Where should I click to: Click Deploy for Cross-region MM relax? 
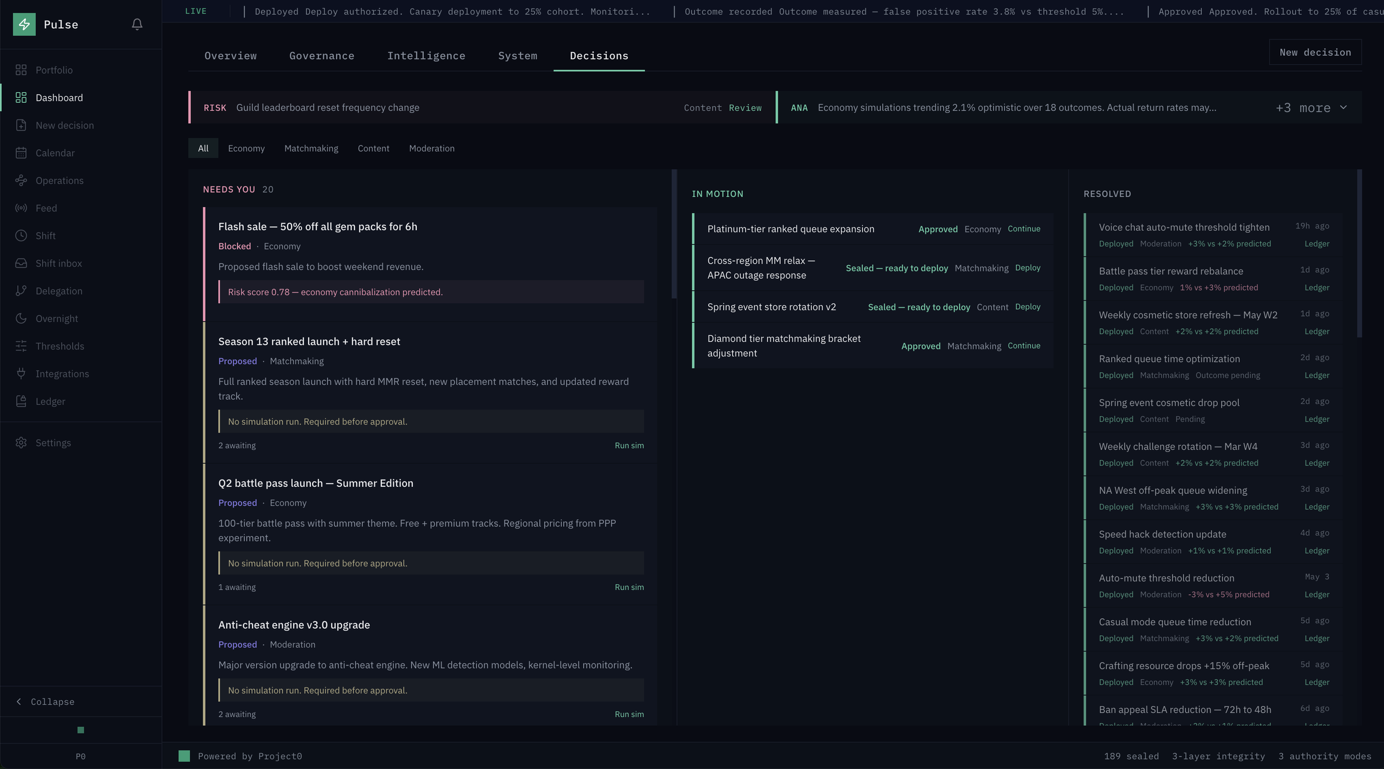[x=1028, y=268]
